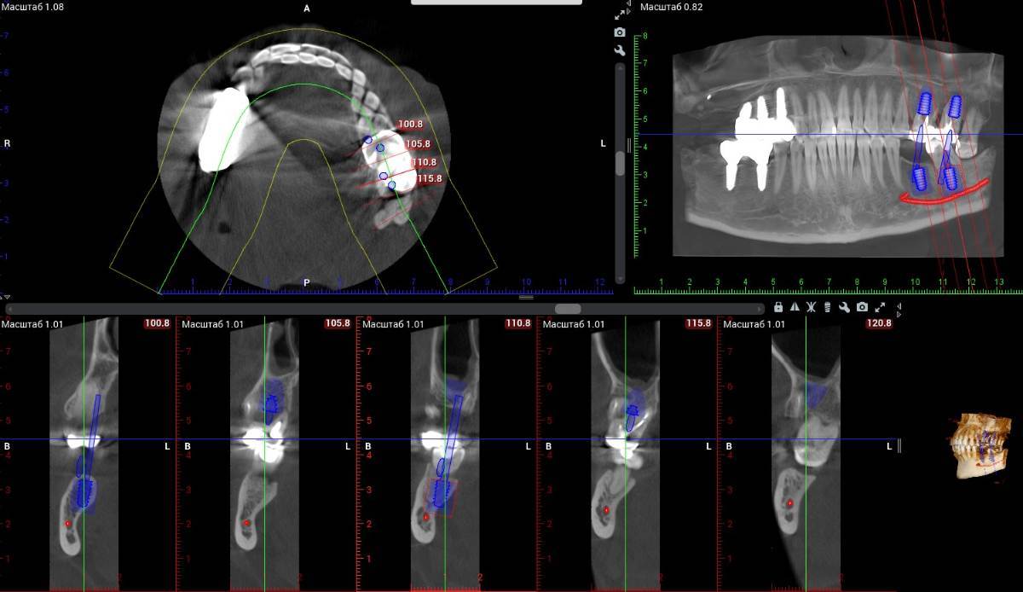Expand axial view with diagonal arrows icon
This screenshot has height=592, width=1023.
point(620,15)
